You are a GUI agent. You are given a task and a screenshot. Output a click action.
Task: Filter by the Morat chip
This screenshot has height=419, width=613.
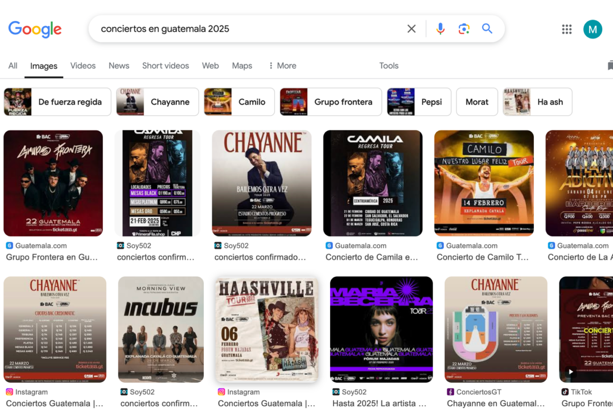click(477, 102)
